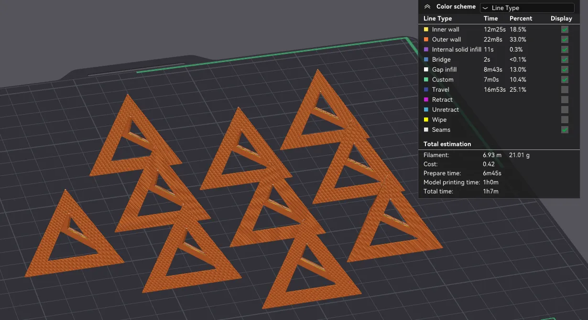Select the Gap infill row label

pos(444,70)
